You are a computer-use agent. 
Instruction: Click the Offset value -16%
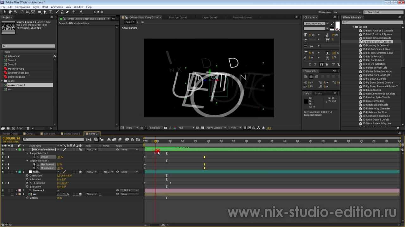click(60, 157)
